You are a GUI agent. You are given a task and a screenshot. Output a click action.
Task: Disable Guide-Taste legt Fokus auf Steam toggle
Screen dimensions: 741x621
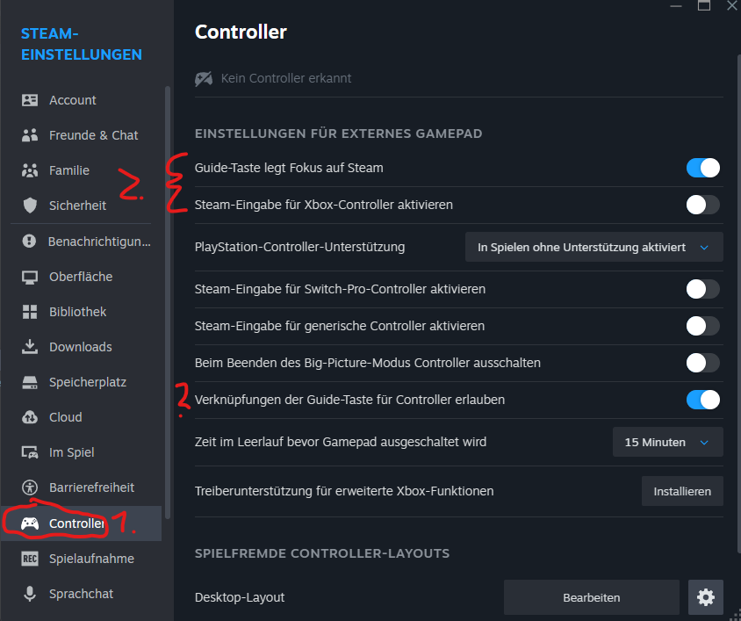(703, 168)
